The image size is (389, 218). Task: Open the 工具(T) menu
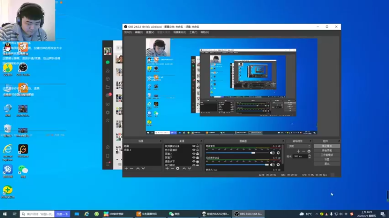193,32
